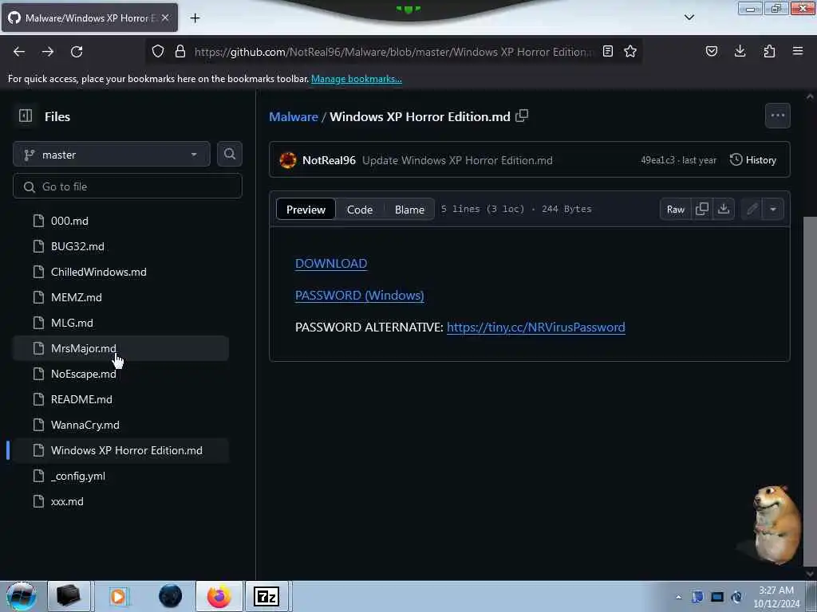Open the list all tabs chevron

pyautogui.click(x=689, y=18)
